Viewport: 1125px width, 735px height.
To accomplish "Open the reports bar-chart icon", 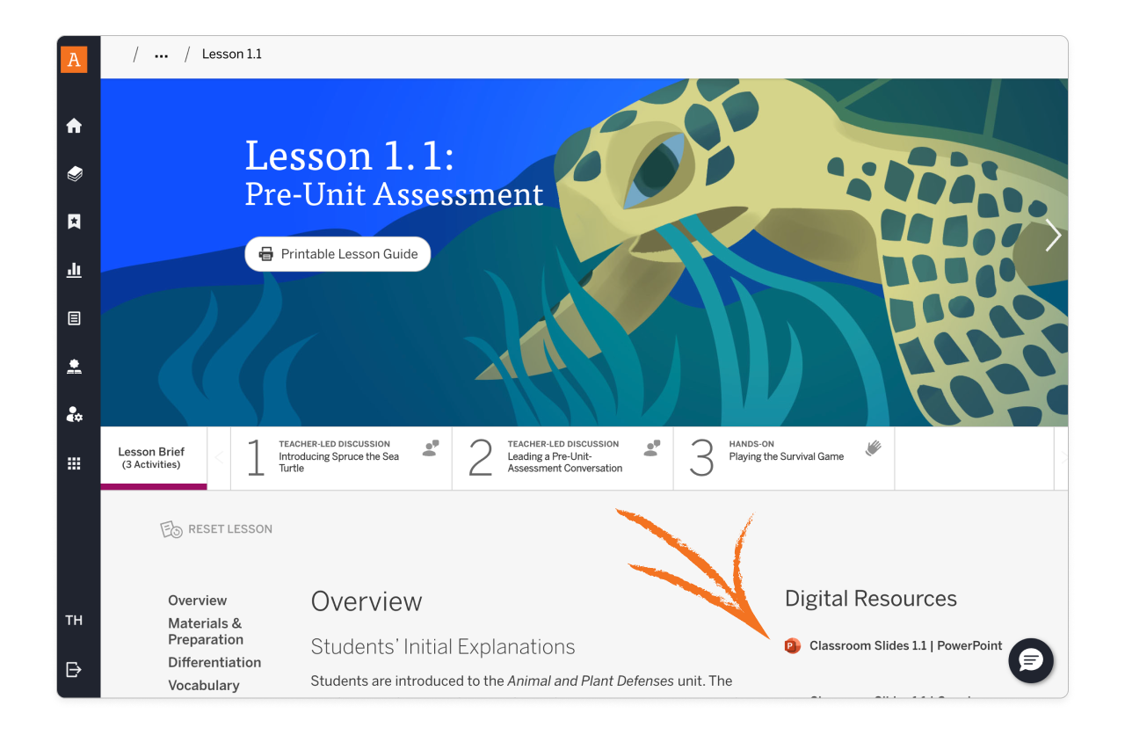I will click(x=75, y=270).
